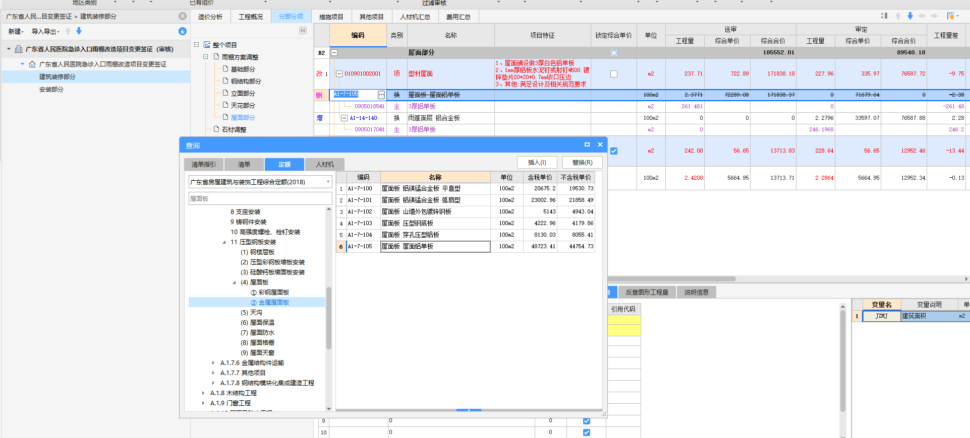Click the JZMJ variable name cell
This screenshot has width=970, height=438.
click(x=882, y=316)
